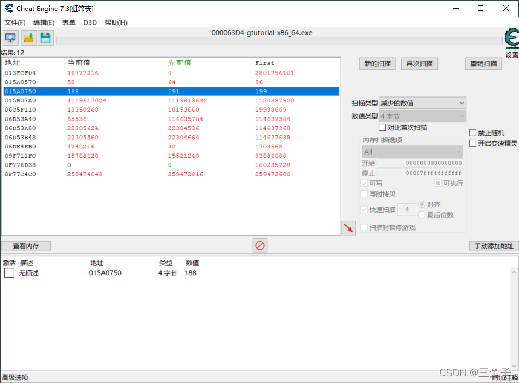The height and width of the screenshot is (383, 519).
Task: Click value 188 in the address table
Action: click(x=191, y=273)
